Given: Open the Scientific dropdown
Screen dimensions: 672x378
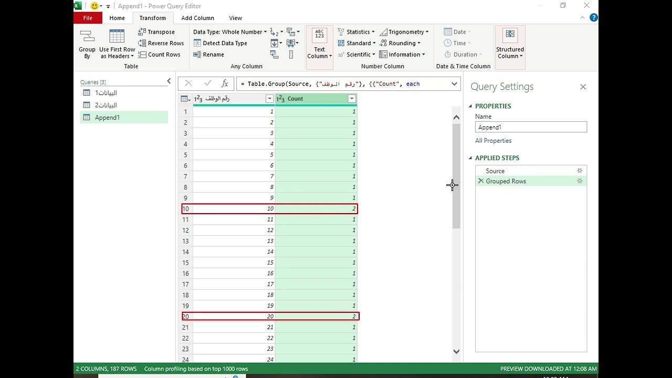Looking at the screenshot, I should coord(356,55).
